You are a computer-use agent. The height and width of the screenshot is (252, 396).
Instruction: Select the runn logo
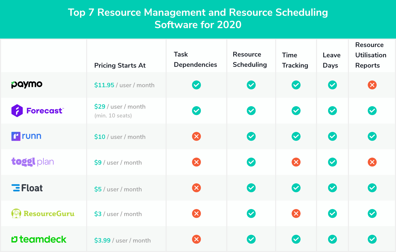click(26, 136)
